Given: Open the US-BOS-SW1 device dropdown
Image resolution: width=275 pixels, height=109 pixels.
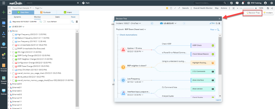Looking at the screenshot, I should (18, 27).
